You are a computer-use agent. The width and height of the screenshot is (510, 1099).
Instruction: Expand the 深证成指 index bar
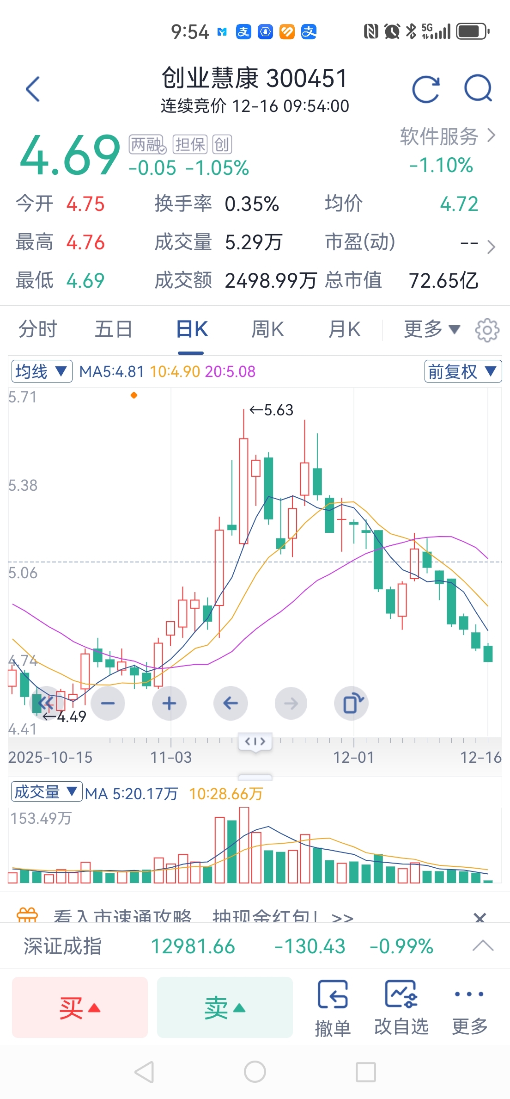pyautogui.click(x=483, y=945)
